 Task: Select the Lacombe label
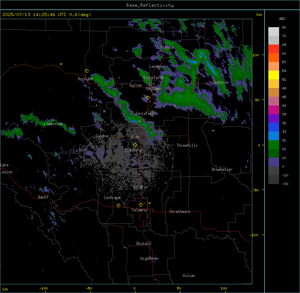(157, 66)
